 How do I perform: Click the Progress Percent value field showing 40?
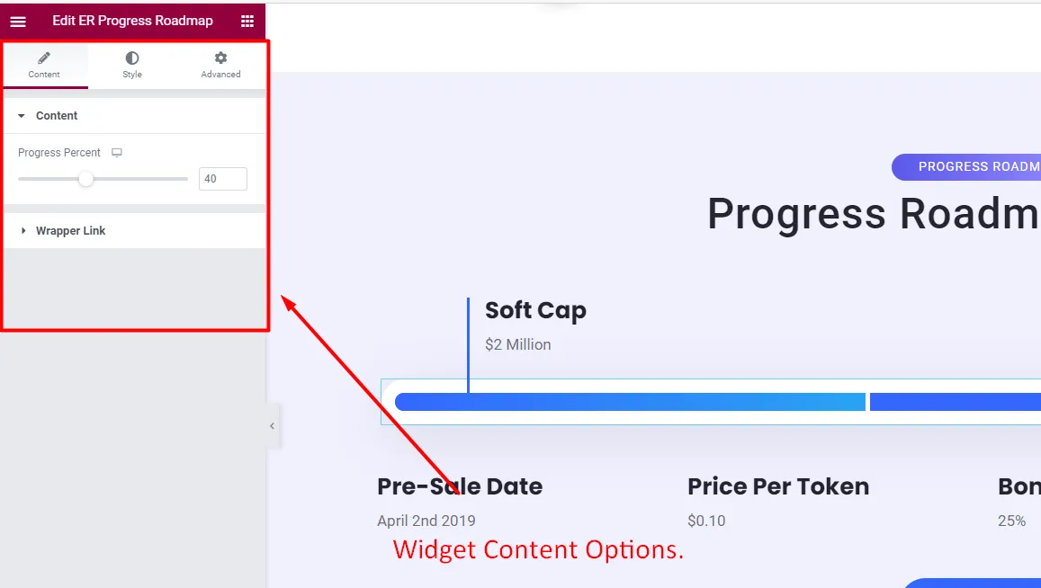click(x=222, y=178)
